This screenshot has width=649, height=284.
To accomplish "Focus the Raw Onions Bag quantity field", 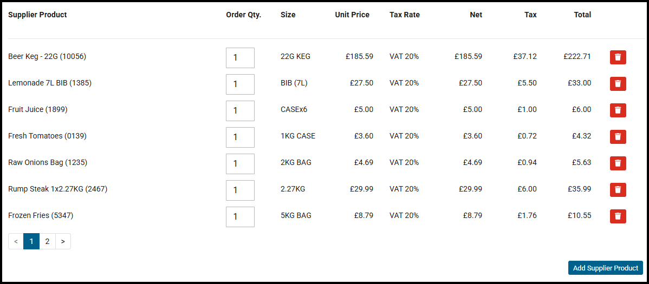I will coord(240,164).
